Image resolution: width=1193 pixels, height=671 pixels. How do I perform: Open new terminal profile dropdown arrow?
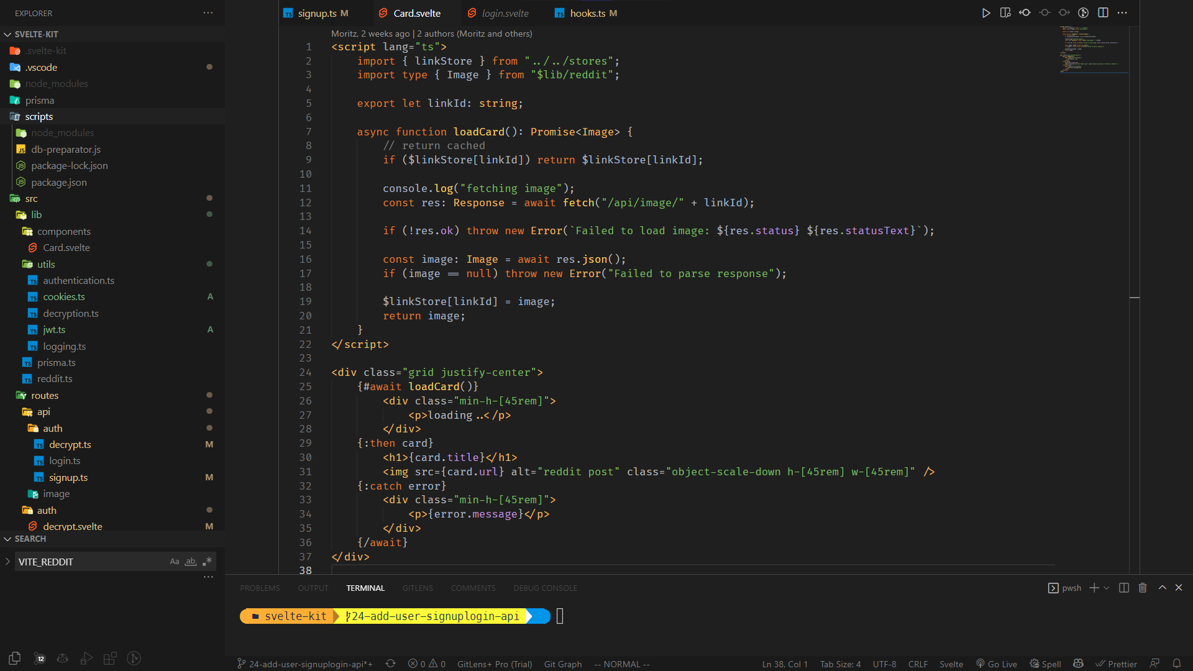tap(1107, 588)
